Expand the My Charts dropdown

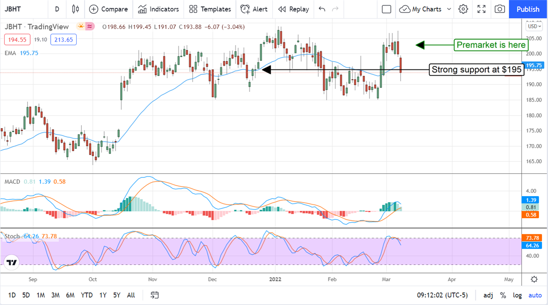449,9
